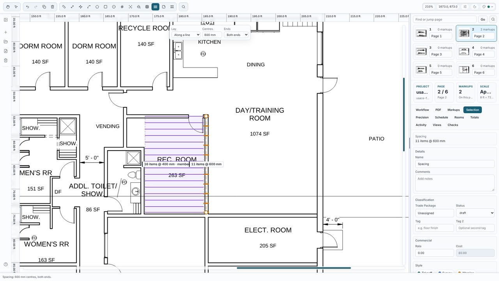499x281 pixels.
Task: Open folder icon in left sidebar
Action: pos(6,42)
